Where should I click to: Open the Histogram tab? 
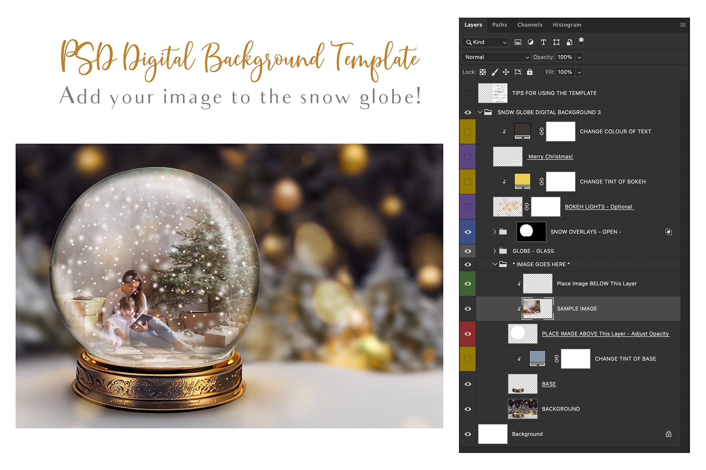[x=567, y=25]
